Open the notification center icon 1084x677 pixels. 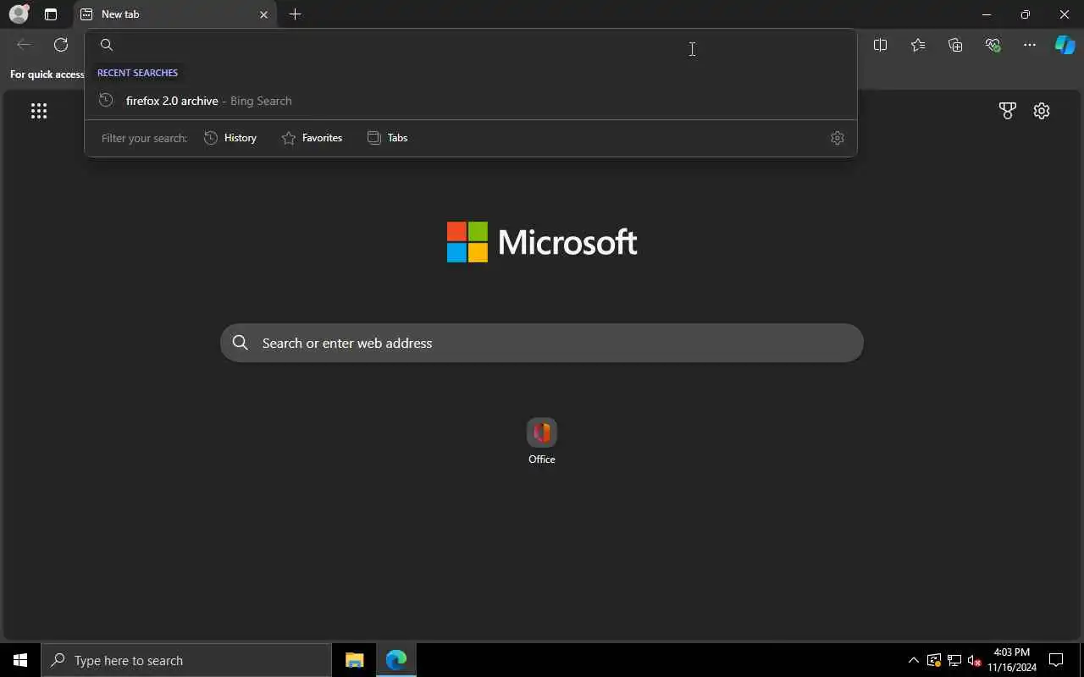(x=1056, y=660)
